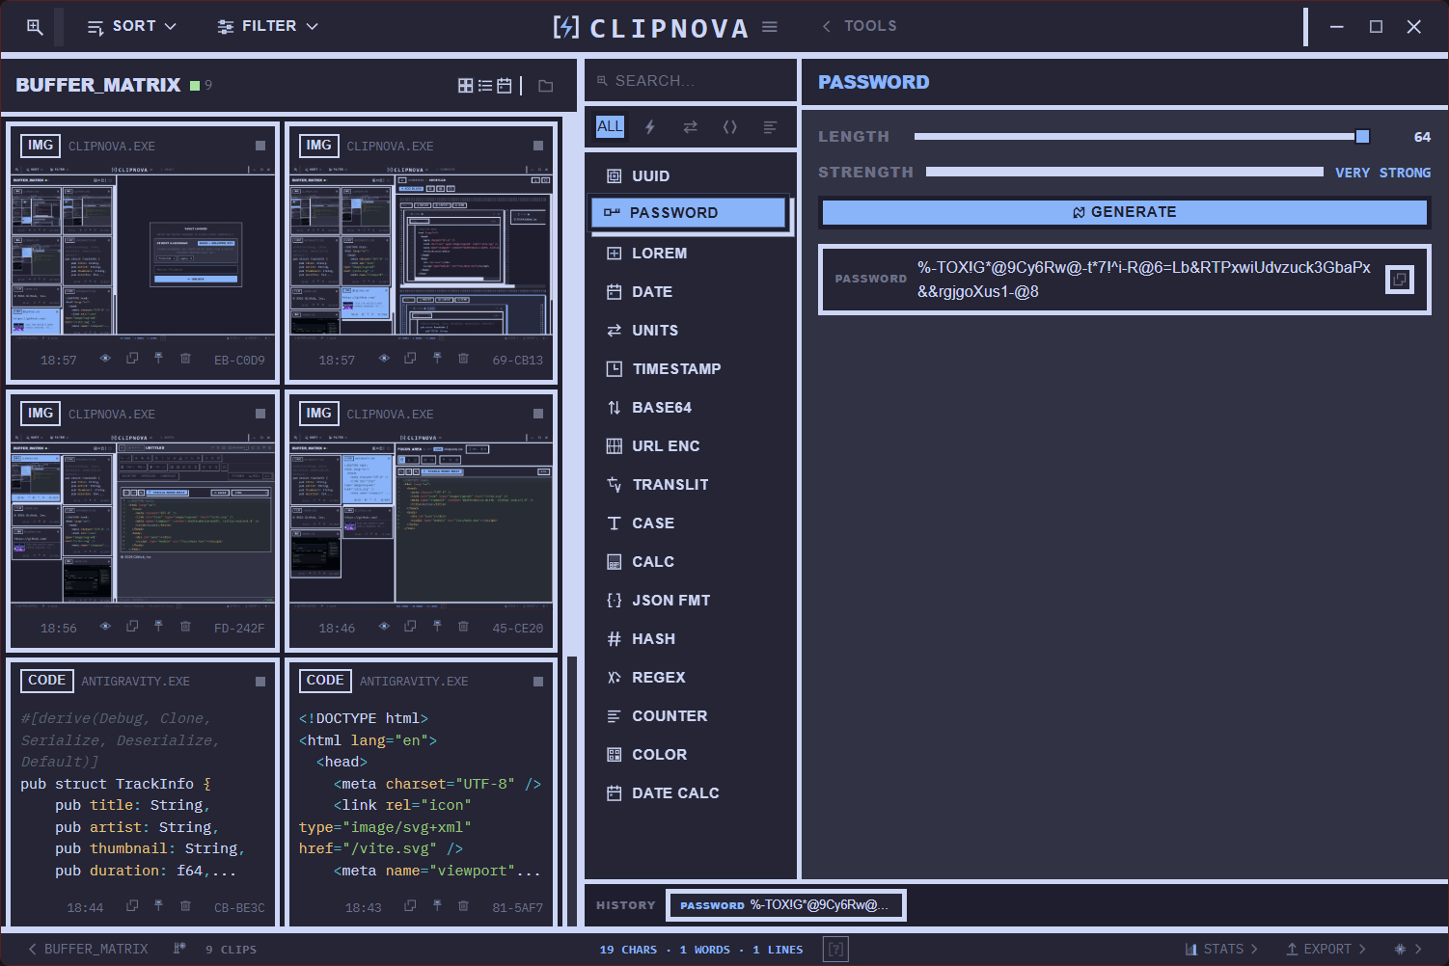Switch to list view in Buffer Matrix
Image resolution: width=1449 pixels, height=966 pixels.
pos(485,86)
